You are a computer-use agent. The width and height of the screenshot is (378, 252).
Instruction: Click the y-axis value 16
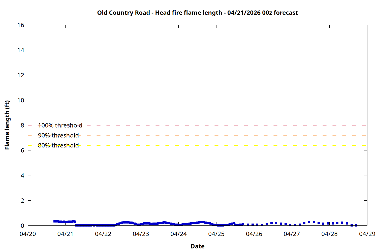pos(21,25)
